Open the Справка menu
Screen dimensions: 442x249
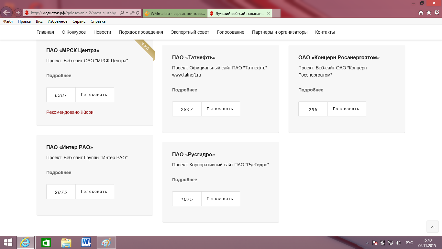coord(98,21)
